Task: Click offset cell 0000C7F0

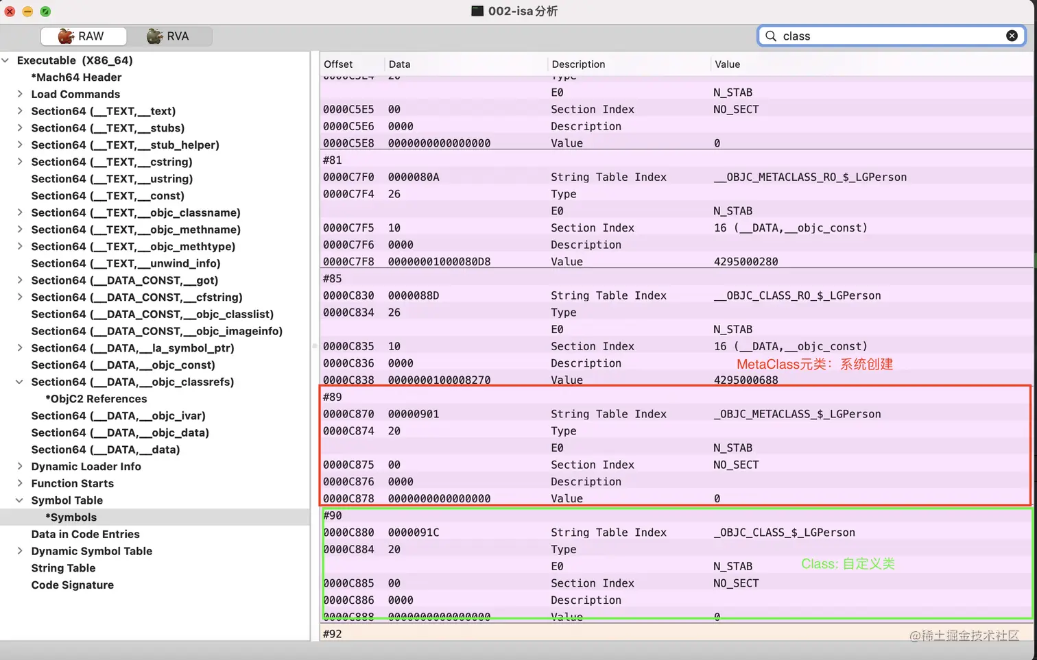Action: [348, 177]
